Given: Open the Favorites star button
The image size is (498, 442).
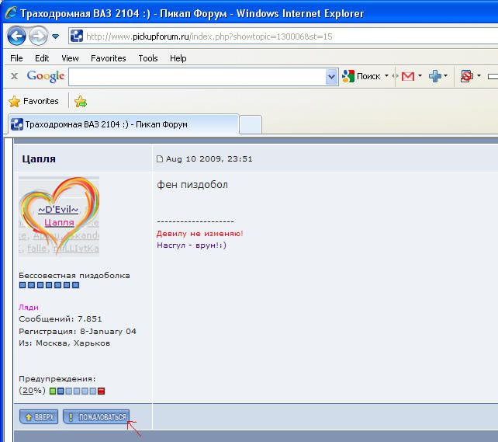Looking at the screenshot, I should 33,101.
